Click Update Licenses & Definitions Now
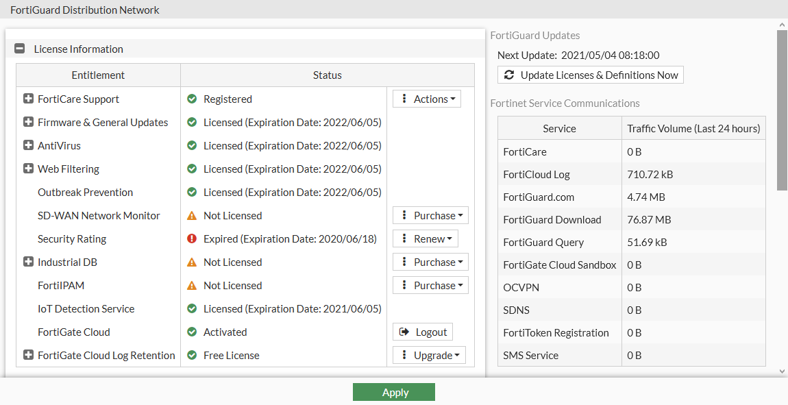Viewport: 788px width, 405px height. [591, 75]
